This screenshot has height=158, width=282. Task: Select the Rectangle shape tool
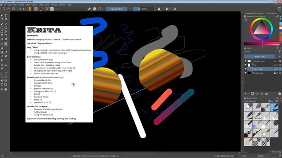click(2, 28)
